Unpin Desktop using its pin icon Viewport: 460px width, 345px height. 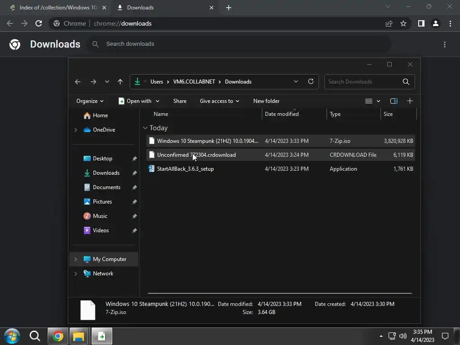click(134, 159)
